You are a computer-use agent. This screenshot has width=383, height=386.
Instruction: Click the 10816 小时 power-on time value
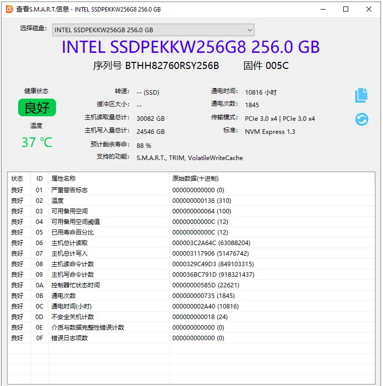pos(261,92)
